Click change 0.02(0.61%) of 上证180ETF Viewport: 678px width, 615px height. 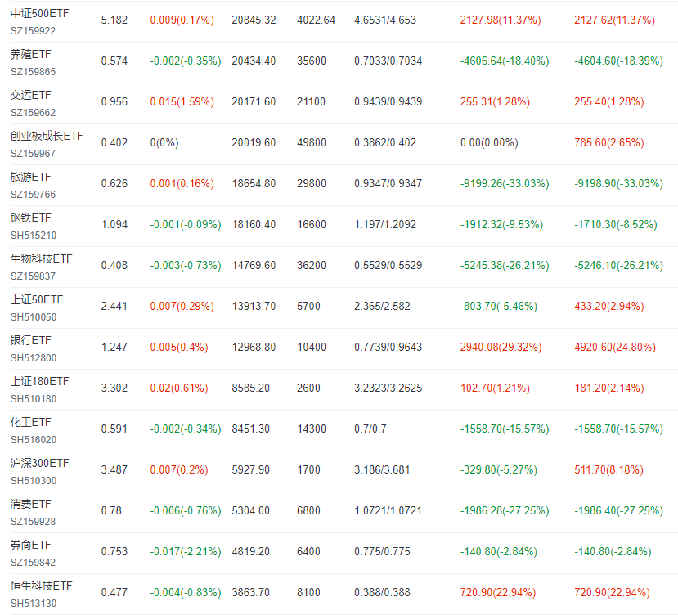point(179,388)
